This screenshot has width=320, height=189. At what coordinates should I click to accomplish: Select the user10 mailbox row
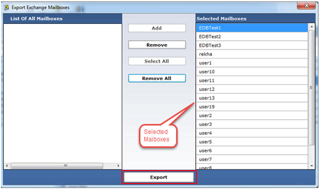click(x=252, y=72)
